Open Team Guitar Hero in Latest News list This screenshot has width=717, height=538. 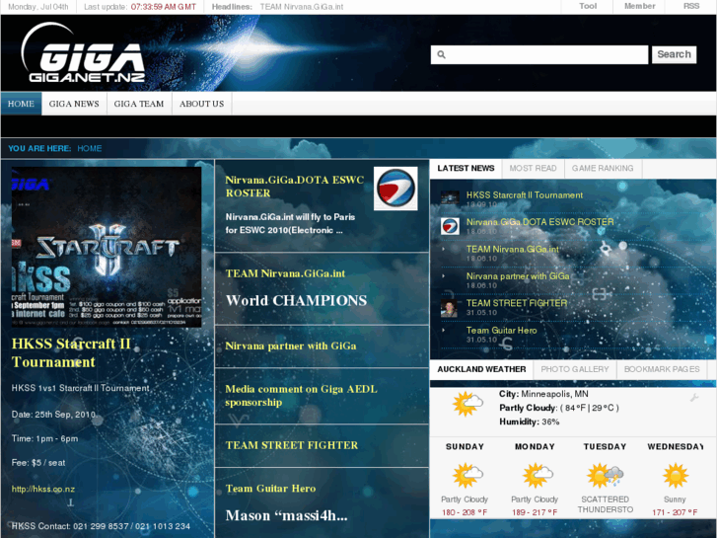502,330
